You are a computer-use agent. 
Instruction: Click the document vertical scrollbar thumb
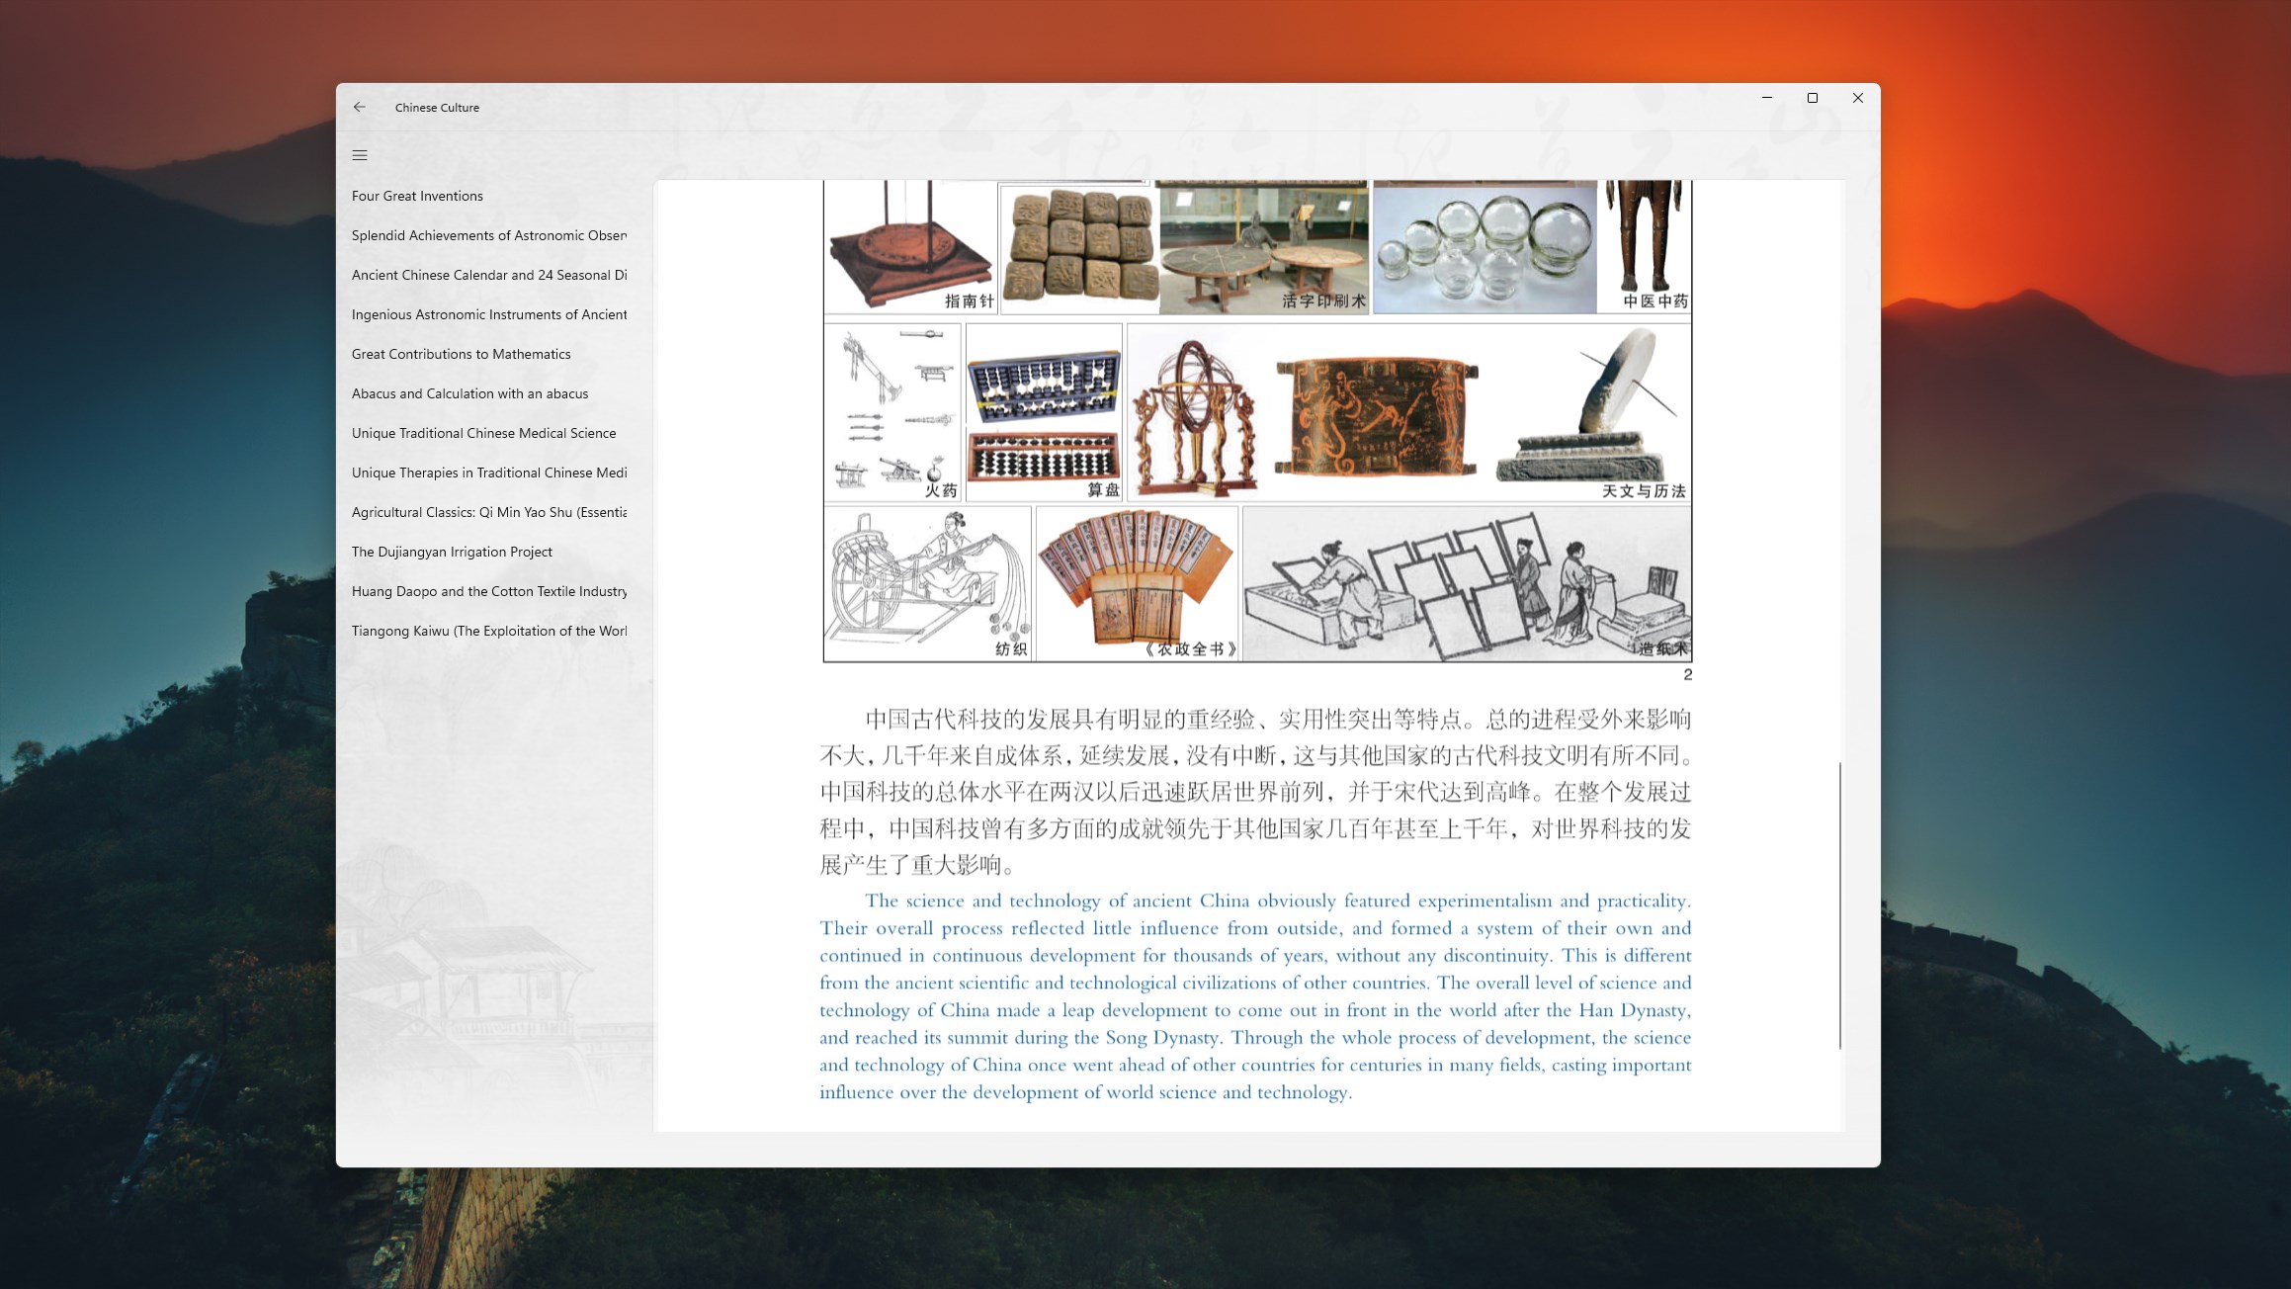tap(1839, 904)
